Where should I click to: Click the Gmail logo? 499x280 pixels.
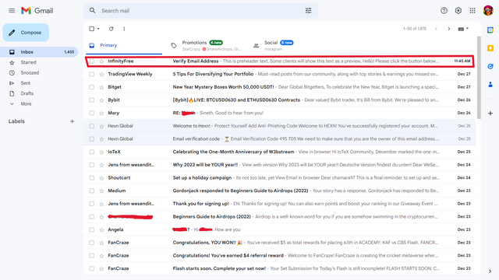pyautogui.click(x=37, y=10)
